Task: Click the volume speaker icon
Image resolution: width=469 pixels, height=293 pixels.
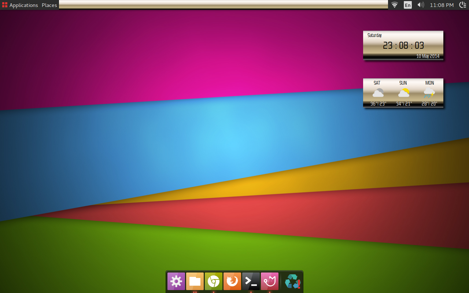Action: [421, 5]
